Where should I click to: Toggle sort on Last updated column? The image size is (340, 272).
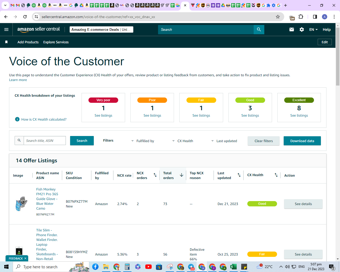pos(239,175)
